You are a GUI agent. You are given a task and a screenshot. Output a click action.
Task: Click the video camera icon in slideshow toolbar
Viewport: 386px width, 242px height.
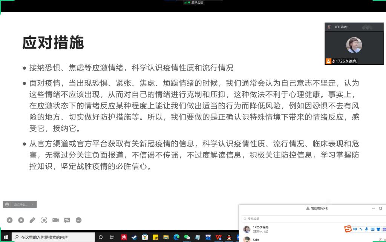(x=56, y=220)
